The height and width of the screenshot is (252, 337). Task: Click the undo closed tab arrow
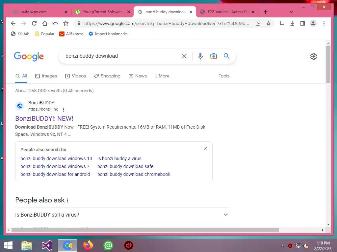tap(55, 23)
